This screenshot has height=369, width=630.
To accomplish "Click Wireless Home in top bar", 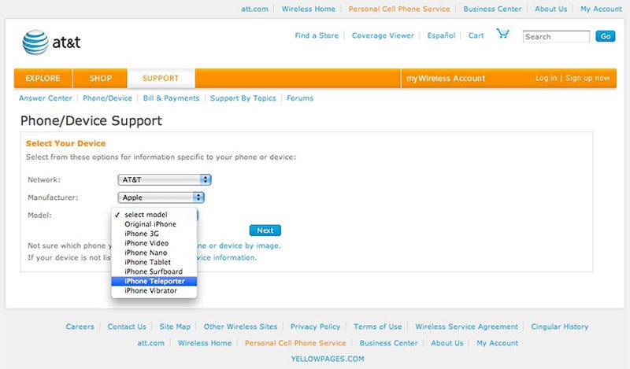I will click(x=308, y=9).
